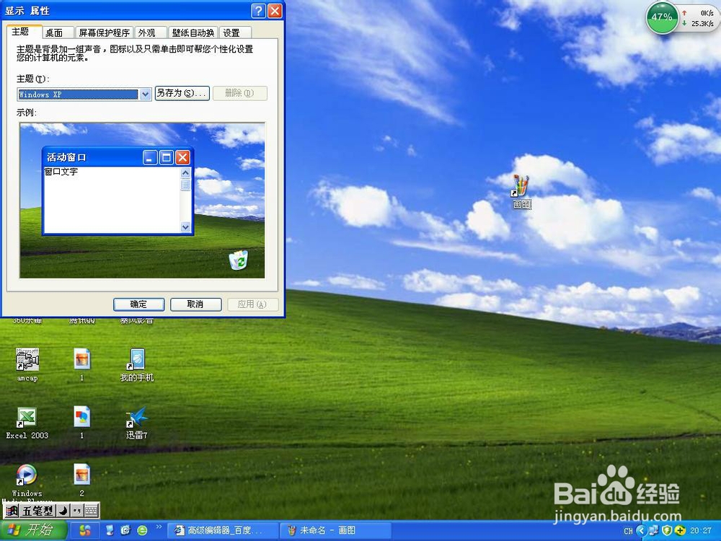The height and width of the screenshot is (541, 721).
Task: Click the CH language indicator in tray
Action: point(629,531)
